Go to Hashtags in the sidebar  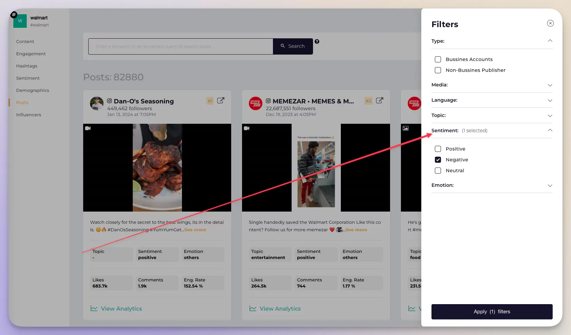coord(27,66)
